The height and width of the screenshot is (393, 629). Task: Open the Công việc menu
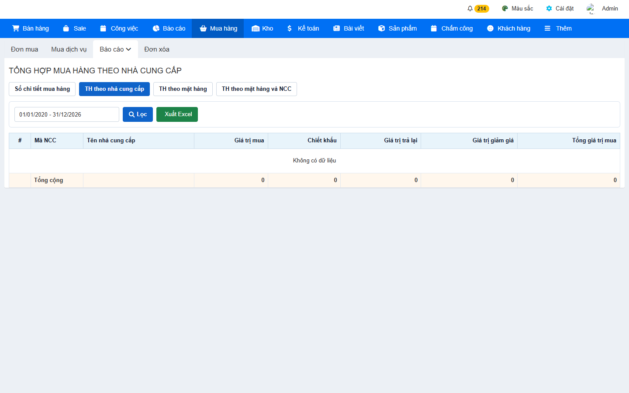pos(119,28)
